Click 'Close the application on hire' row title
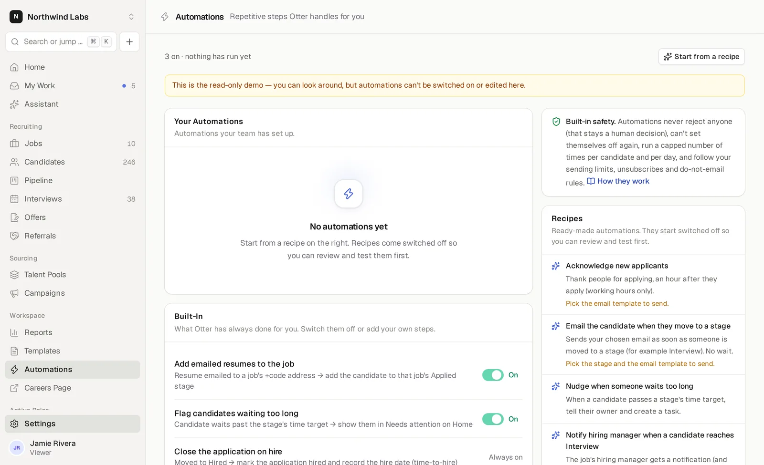The image size is (764, 465). pos(228,452)
